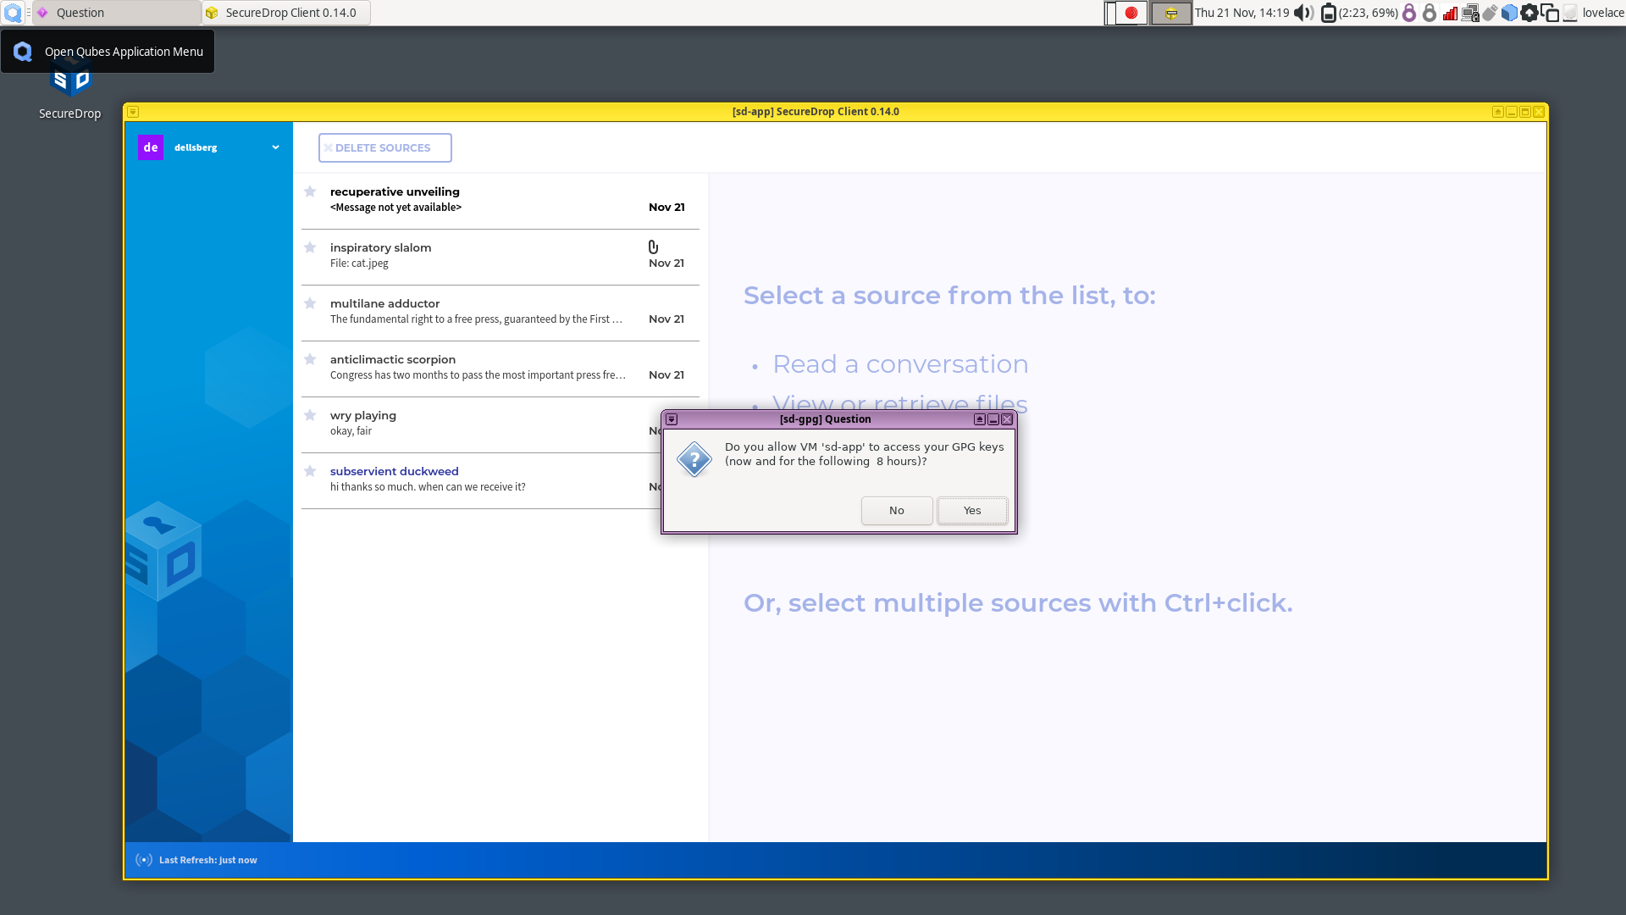1626x915 pixels.
Task: Open the sd-gpg Question dialog window menu
Action: point(672,419)
